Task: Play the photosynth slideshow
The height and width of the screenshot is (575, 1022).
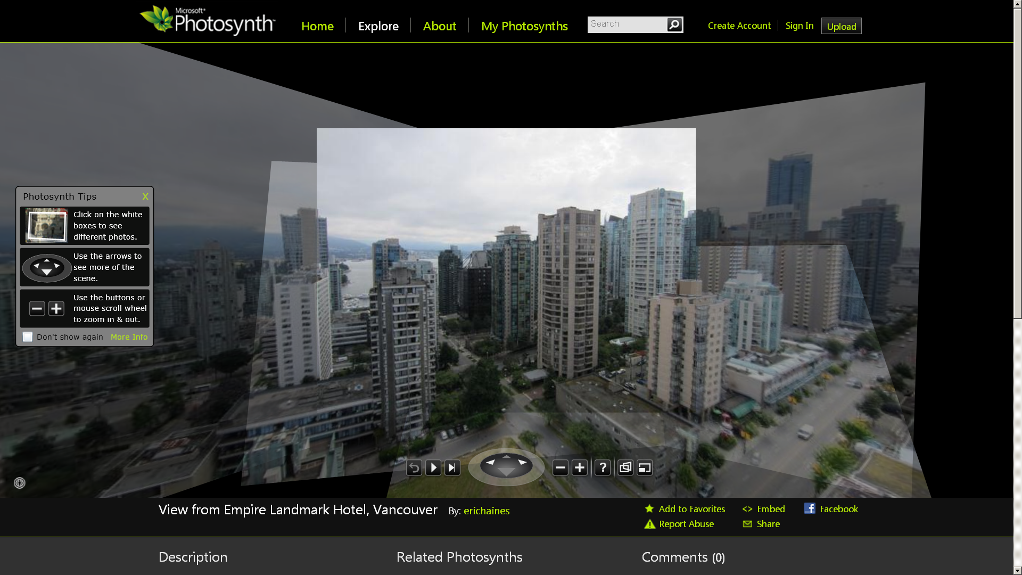Action: click(x=433, y=467)
